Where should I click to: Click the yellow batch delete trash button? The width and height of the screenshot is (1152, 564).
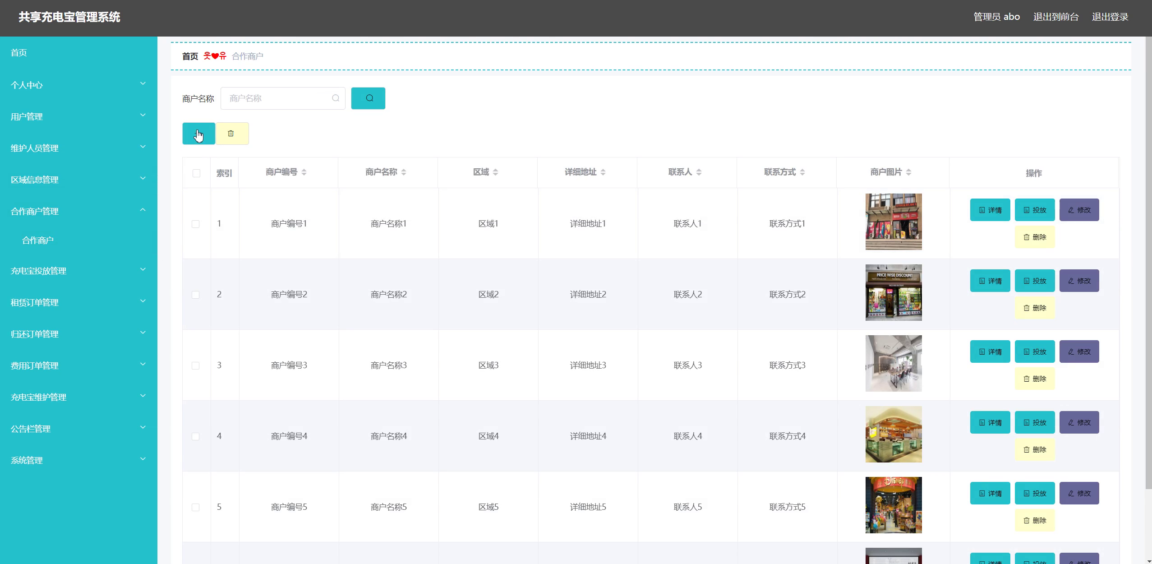click(x=232, y=134)
